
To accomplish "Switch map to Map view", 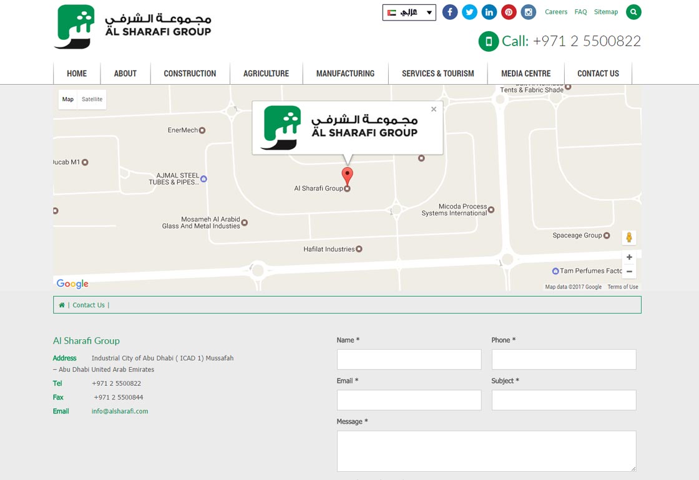I will 68,99.
